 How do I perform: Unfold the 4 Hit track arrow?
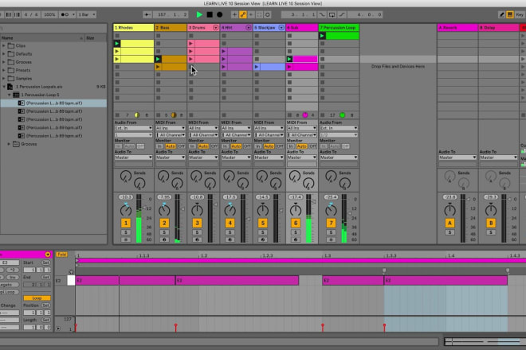coord(248,28)
